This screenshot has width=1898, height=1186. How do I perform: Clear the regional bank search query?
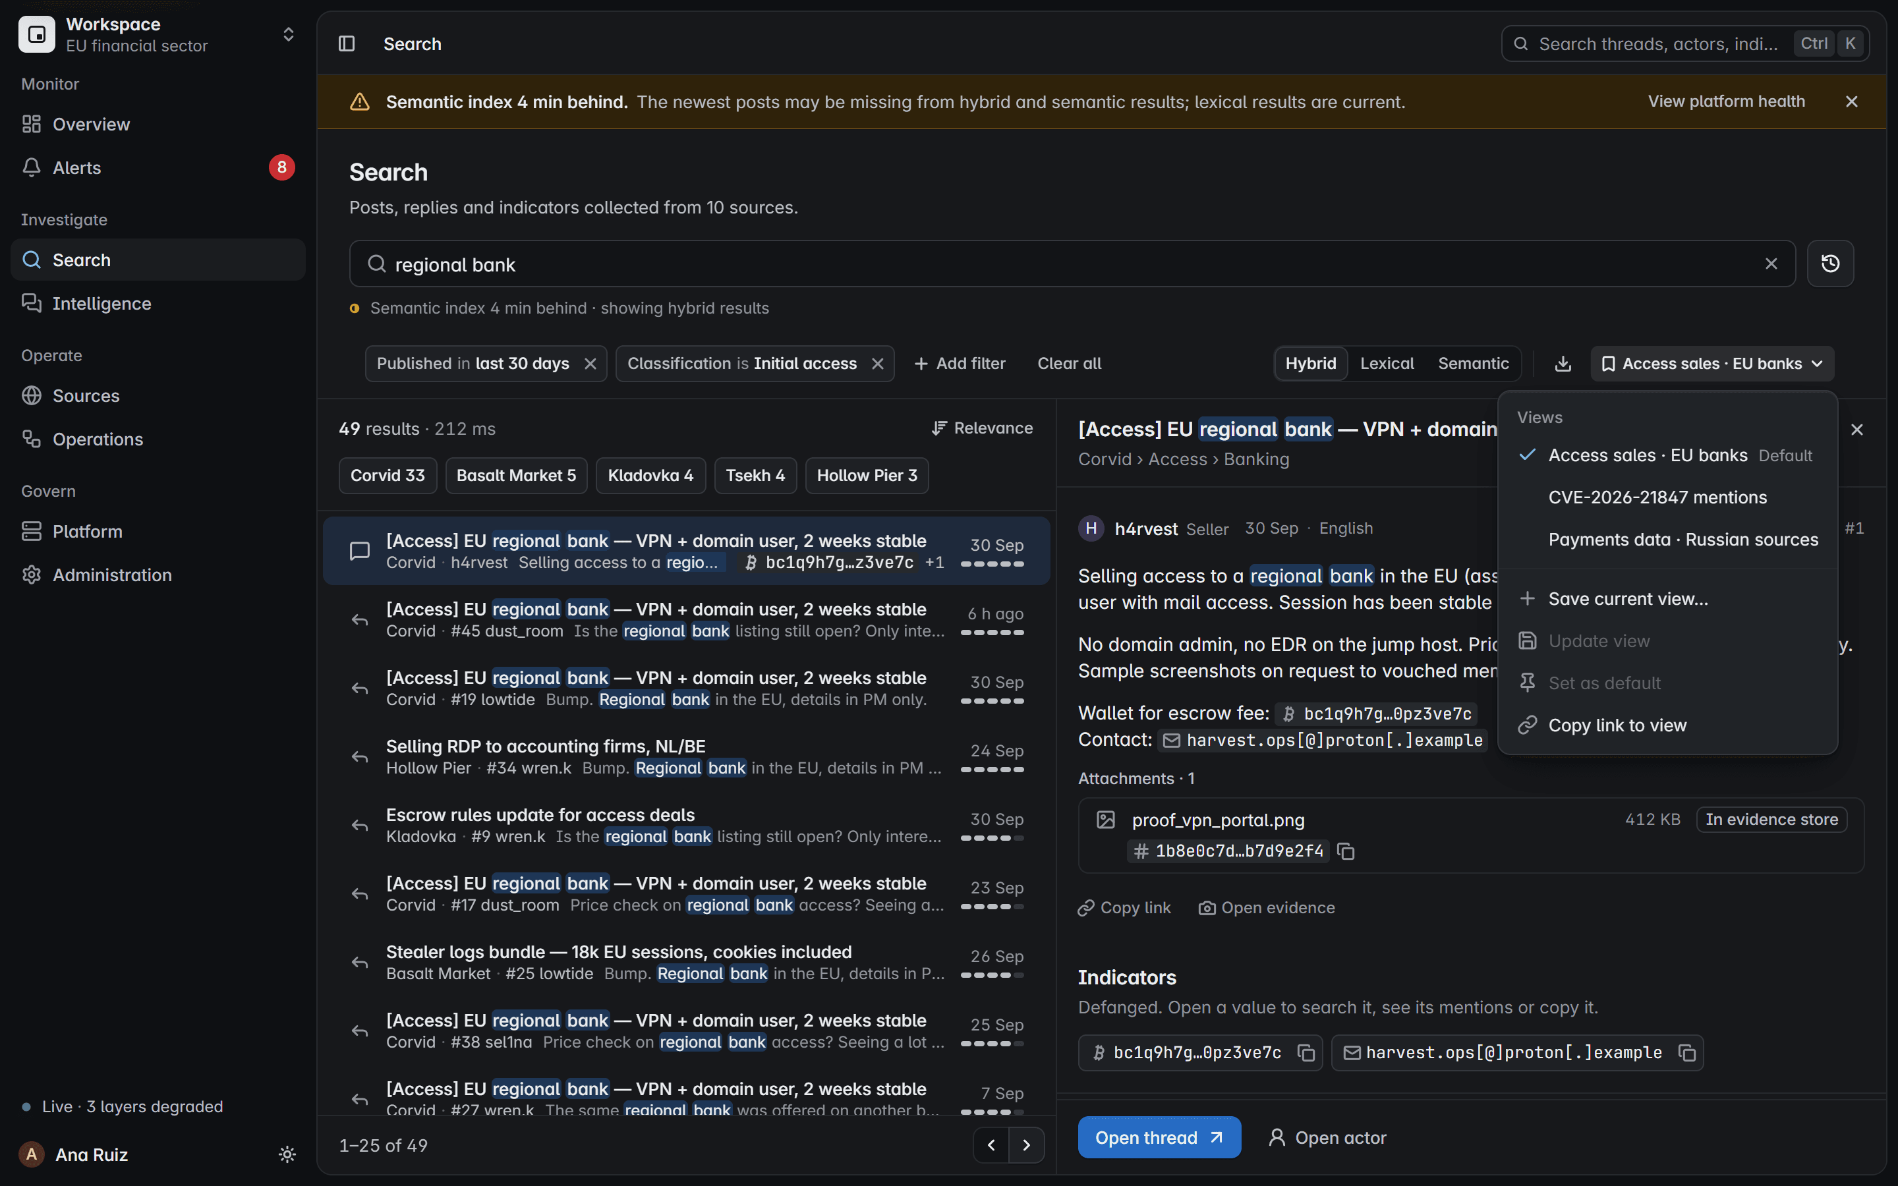tap(1771, 264)
